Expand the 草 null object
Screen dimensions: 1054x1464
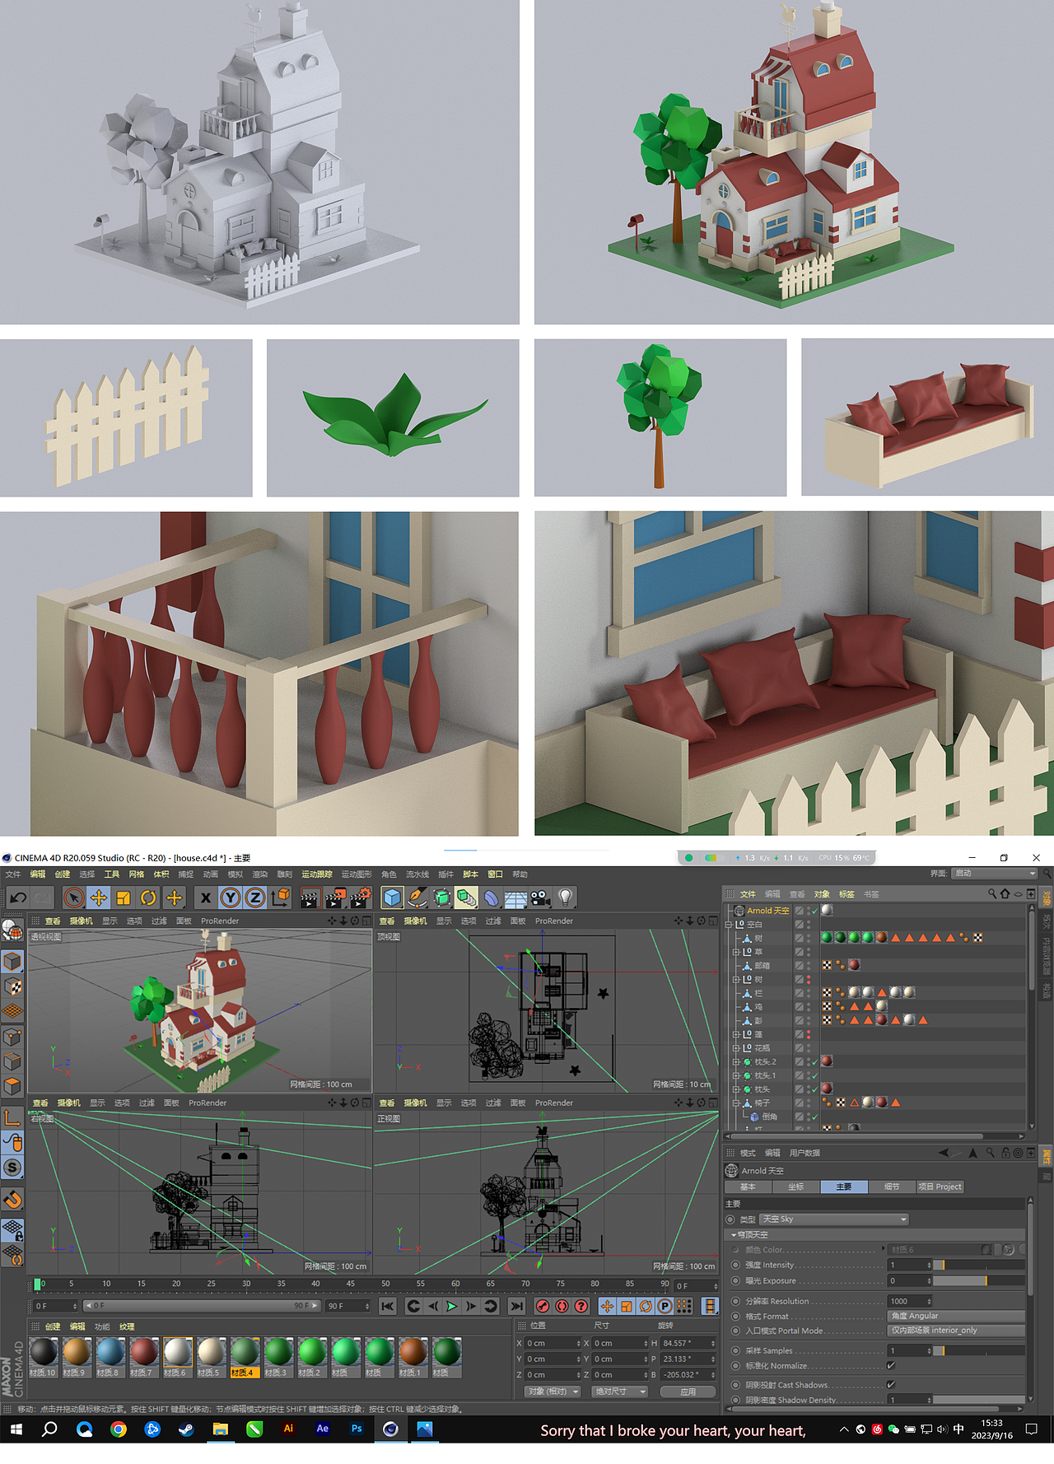pos(736,952)
